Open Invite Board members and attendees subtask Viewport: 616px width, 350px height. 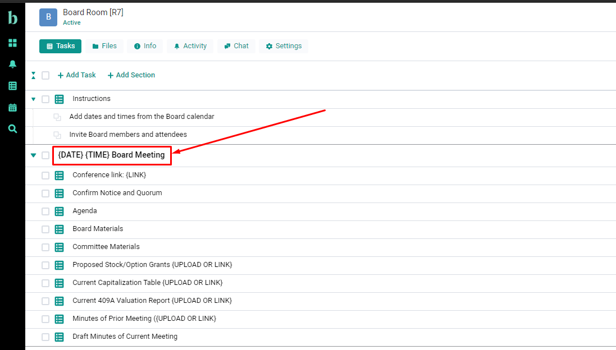[x=128, y=135]
